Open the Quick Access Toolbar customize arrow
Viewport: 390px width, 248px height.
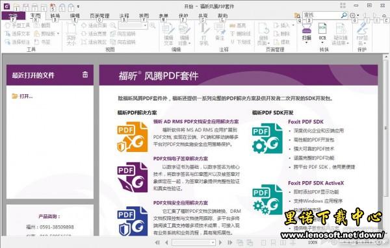pyautogui.click(x=78, y=6)
